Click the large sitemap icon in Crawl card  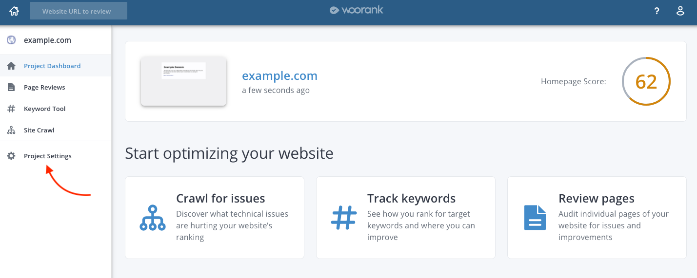(152, 218)
